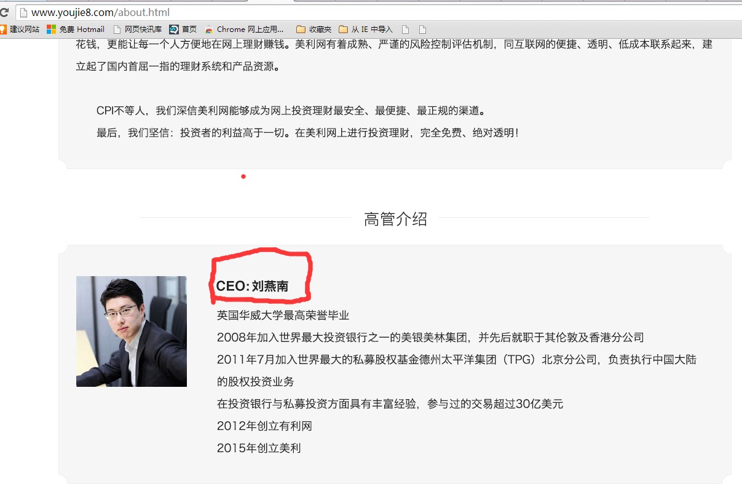742x484 pixels.
Task: Click the browser reload icon
Action: (3, 12)
